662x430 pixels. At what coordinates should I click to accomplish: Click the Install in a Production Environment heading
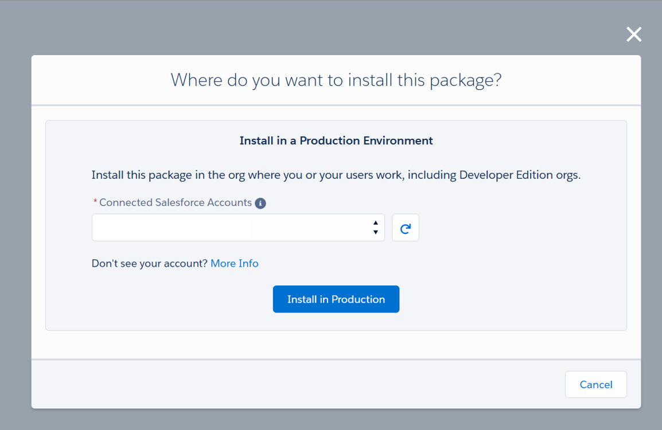pyautogui.click(x=336, y=140)
